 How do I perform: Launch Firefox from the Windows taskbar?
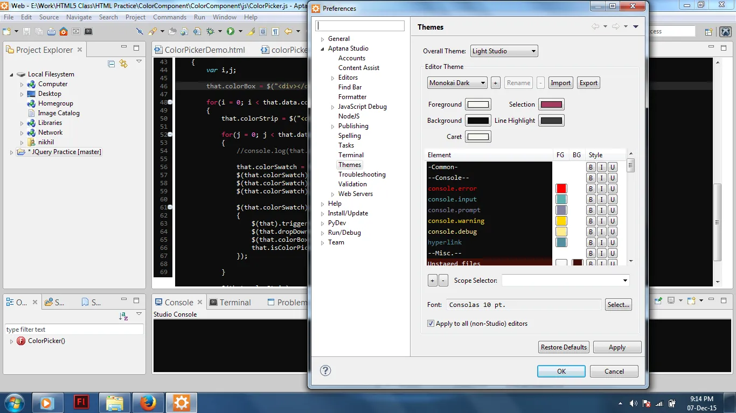coord(148,402)
